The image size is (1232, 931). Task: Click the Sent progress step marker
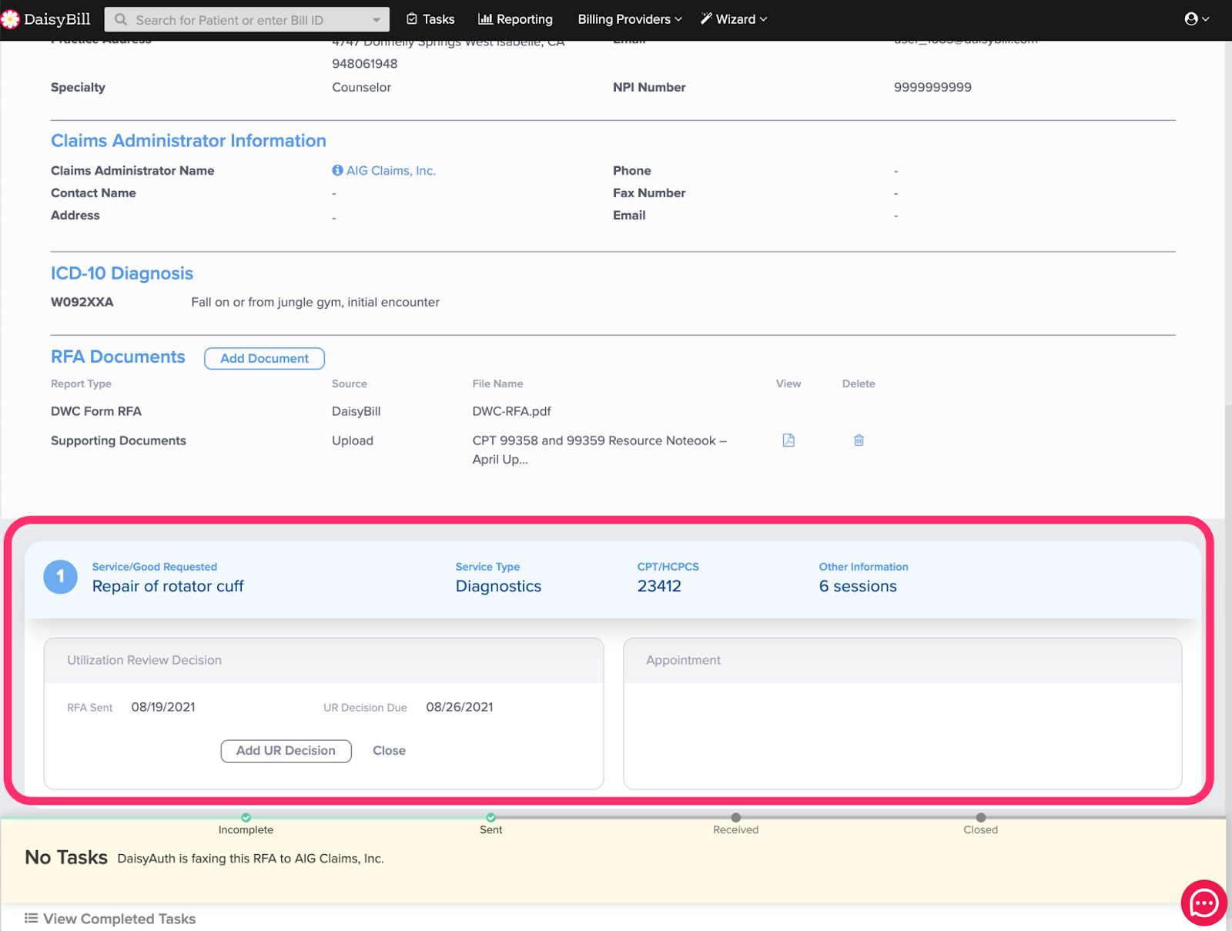[x=490, y=818]
